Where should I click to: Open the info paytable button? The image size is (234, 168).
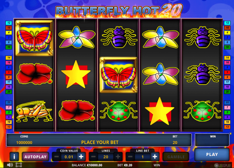click(14, 157)
